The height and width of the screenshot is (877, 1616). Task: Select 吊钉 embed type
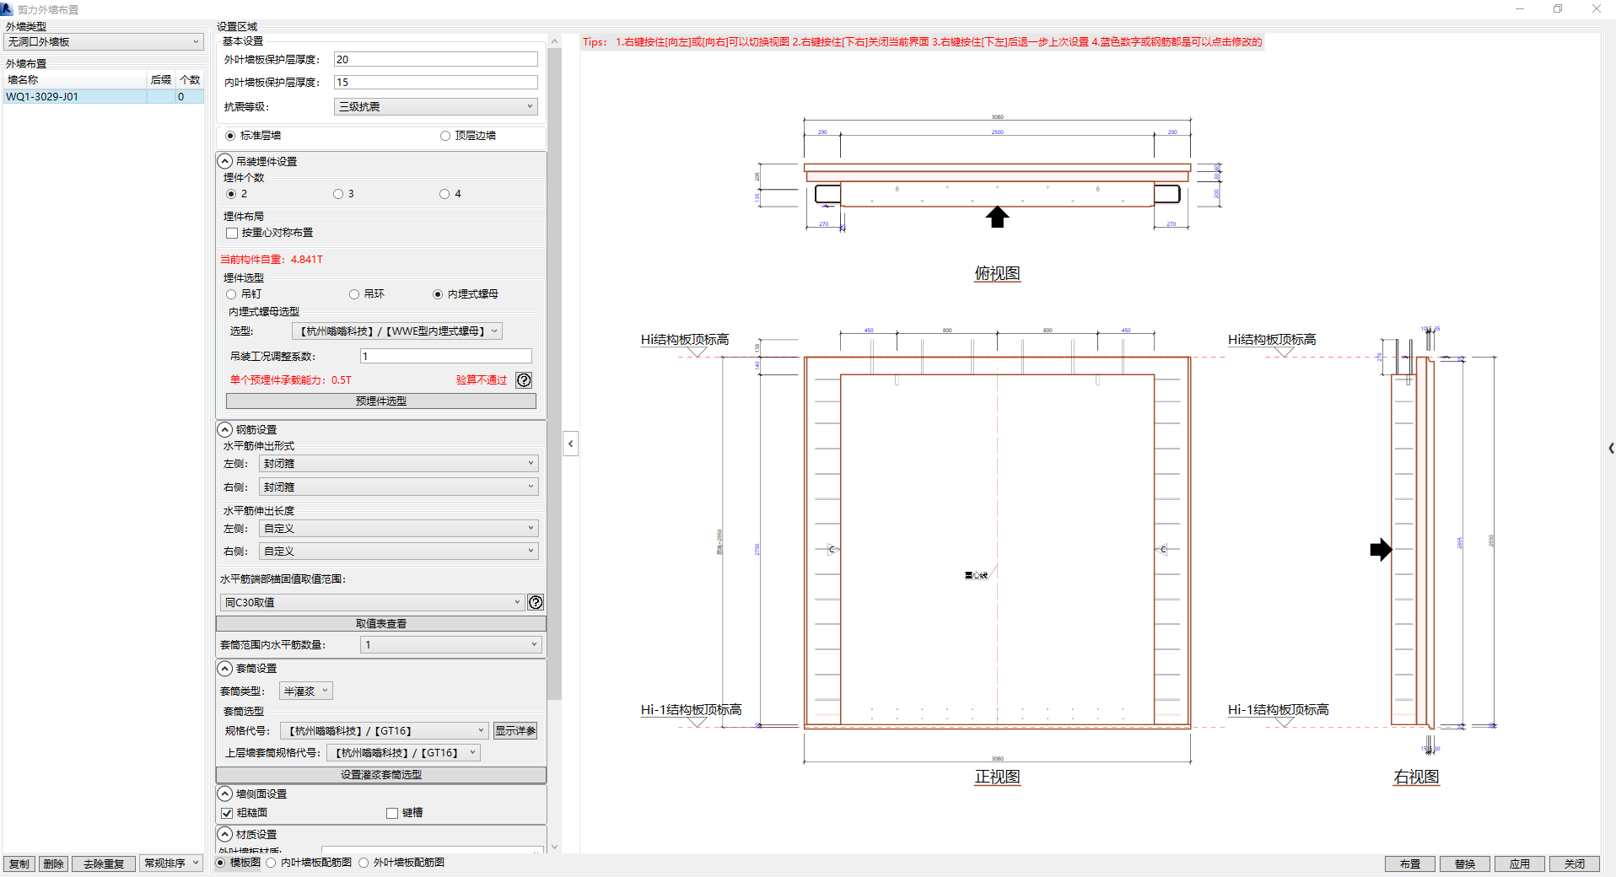[x=231, y=294]
